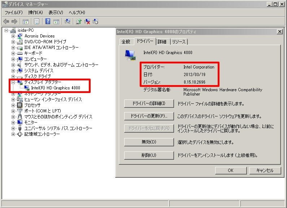Viewport: 287px width, 208px height.
Task: Click the Intel Corporation provider text
Action: [199, 67]
